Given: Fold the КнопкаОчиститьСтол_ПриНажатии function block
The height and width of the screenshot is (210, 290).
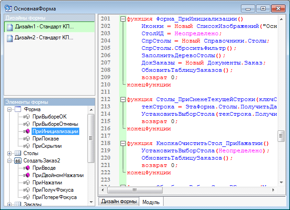Looking at the screenshot, I should point(123,144).
